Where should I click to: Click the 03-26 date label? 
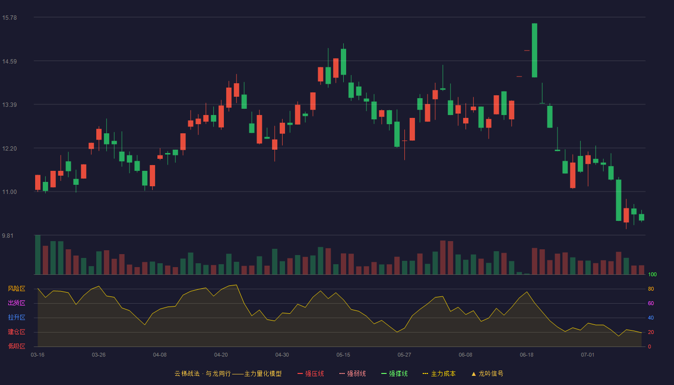[99, 355]
